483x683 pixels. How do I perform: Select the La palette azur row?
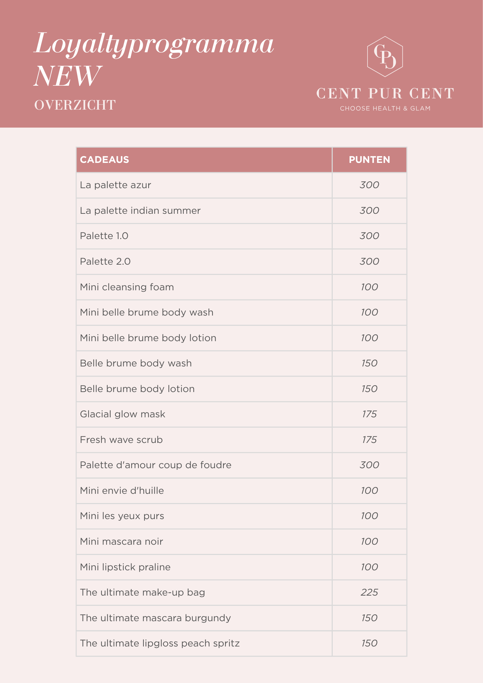[115, 185]
